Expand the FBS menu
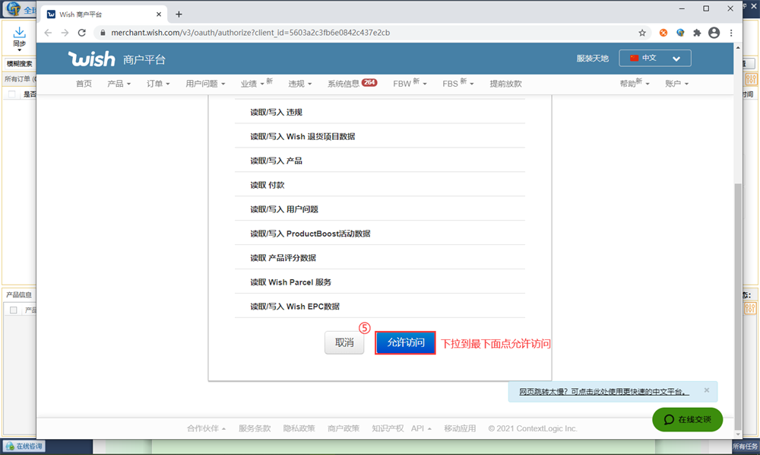Image resolution: width=760 pixels, height=455 pixels. (x=458, y=83)
